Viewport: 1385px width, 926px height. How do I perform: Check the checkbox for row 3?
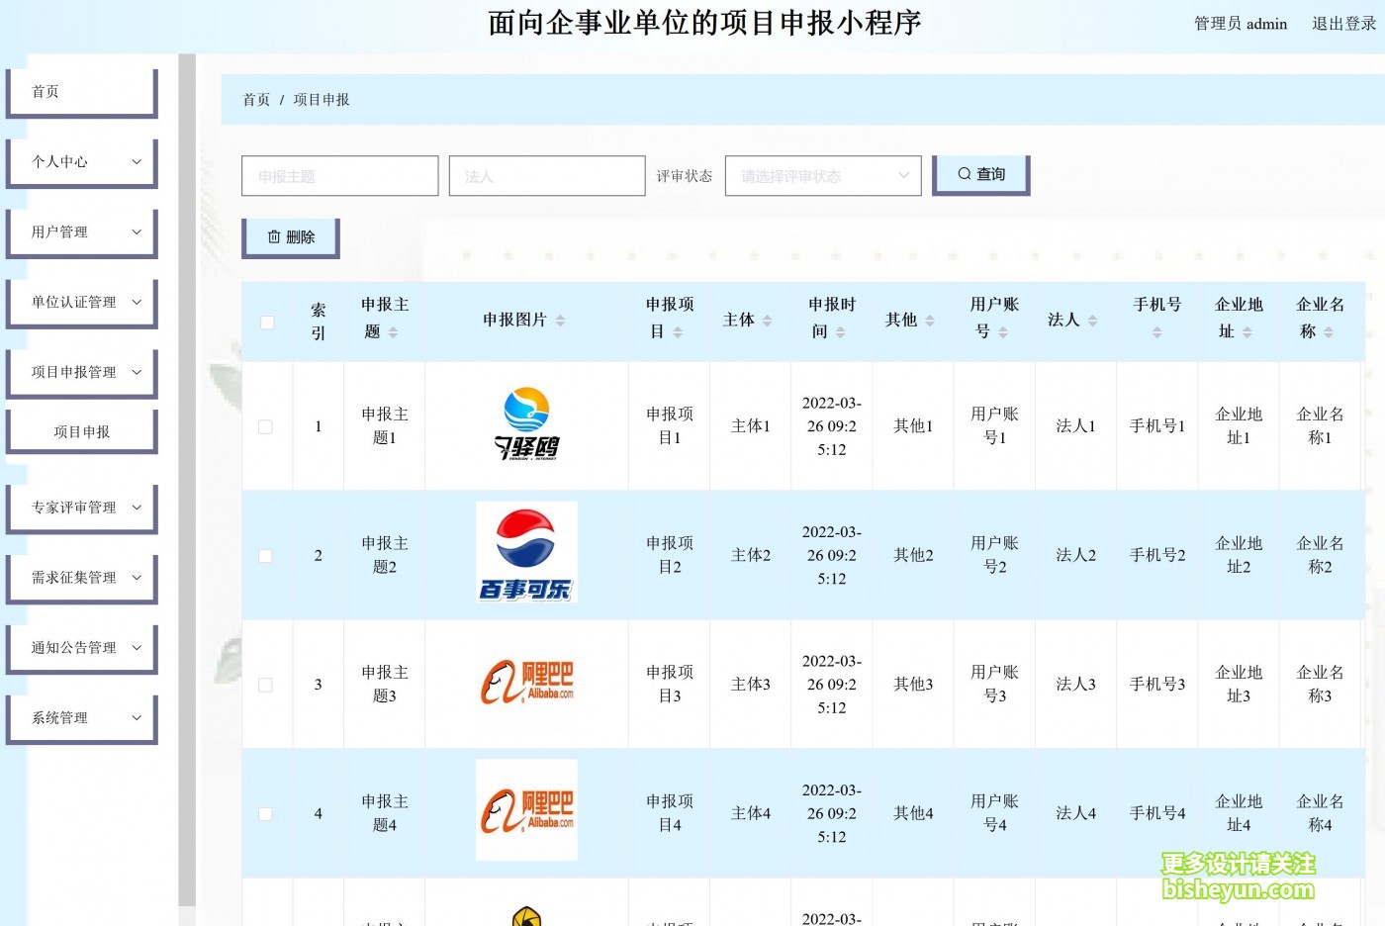coord(265,684)
